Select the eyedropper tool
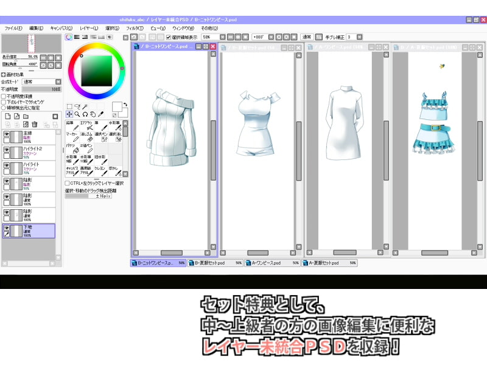The height and width of the screenshot is (365, 487). click(x=100, y=114)
